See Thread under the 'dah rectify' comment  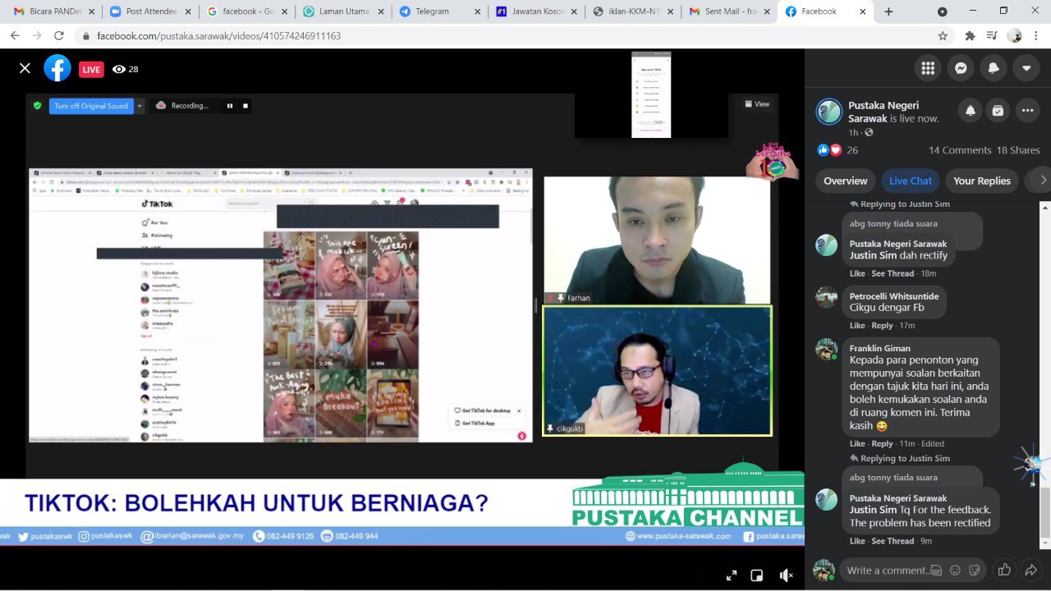click(893, 273)
